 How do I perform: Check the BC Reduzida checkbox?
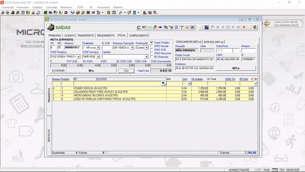[152, 57]
